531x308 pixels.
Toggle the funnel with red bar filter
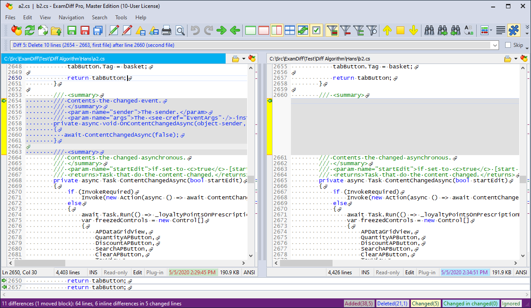[x=345, y=30]
